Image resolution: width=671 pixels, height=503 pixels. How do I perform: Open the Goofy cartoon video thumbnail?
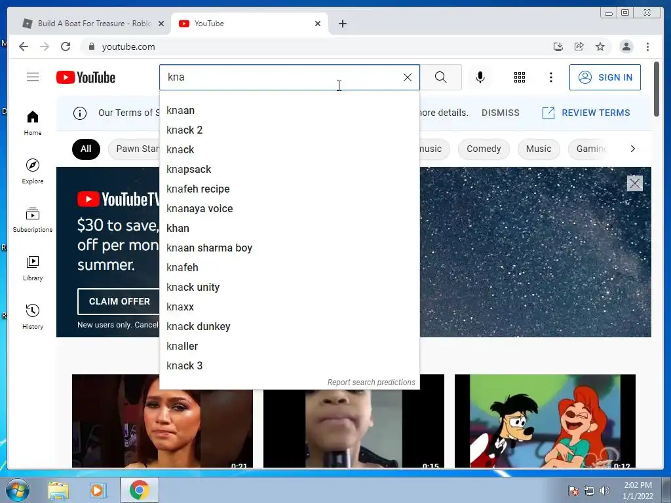(x=545, y=421)
